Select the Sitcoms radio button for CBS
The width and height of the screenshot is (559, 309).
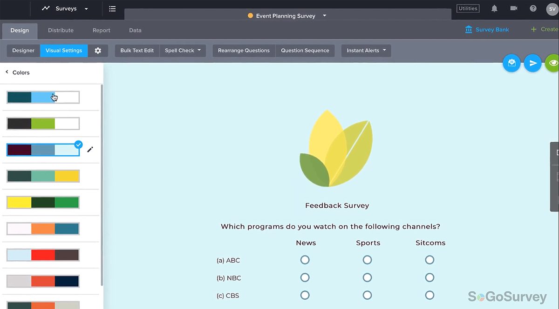[x=429, y=295]
